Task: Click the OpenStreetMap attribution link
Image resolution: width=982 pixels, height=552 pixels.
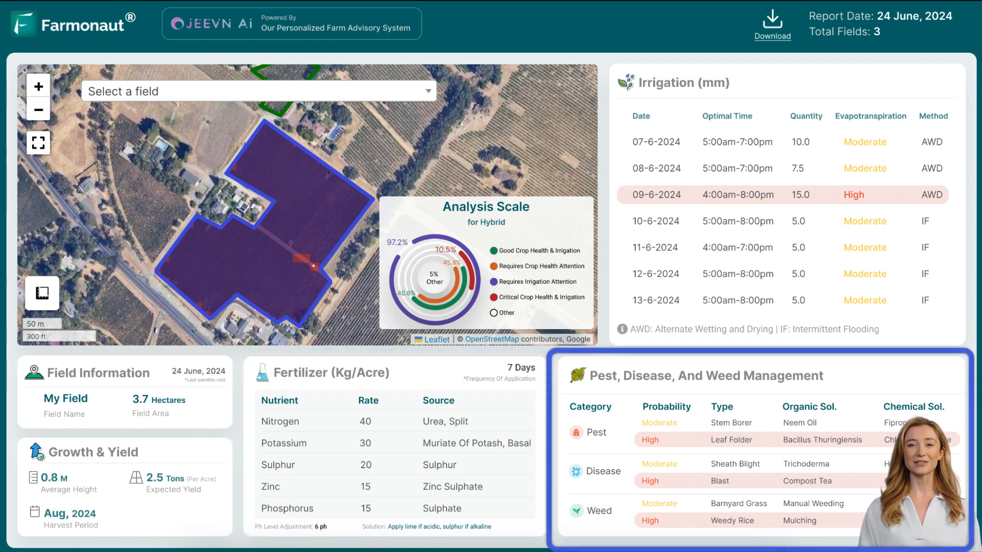Action: pos(492,339)
